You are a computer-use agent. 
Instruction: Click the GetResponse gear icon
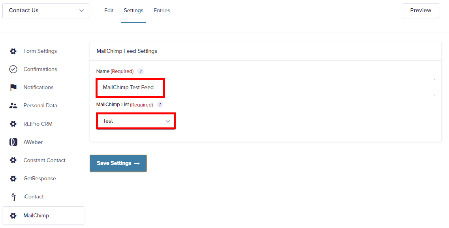tap(13, 179)
